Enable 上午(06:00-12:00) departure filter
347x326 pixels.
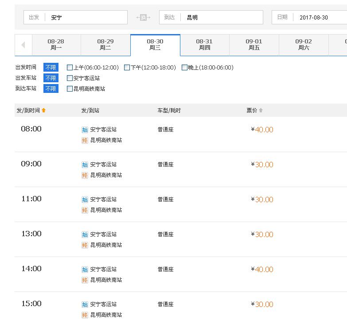click(x=70, y=67)
